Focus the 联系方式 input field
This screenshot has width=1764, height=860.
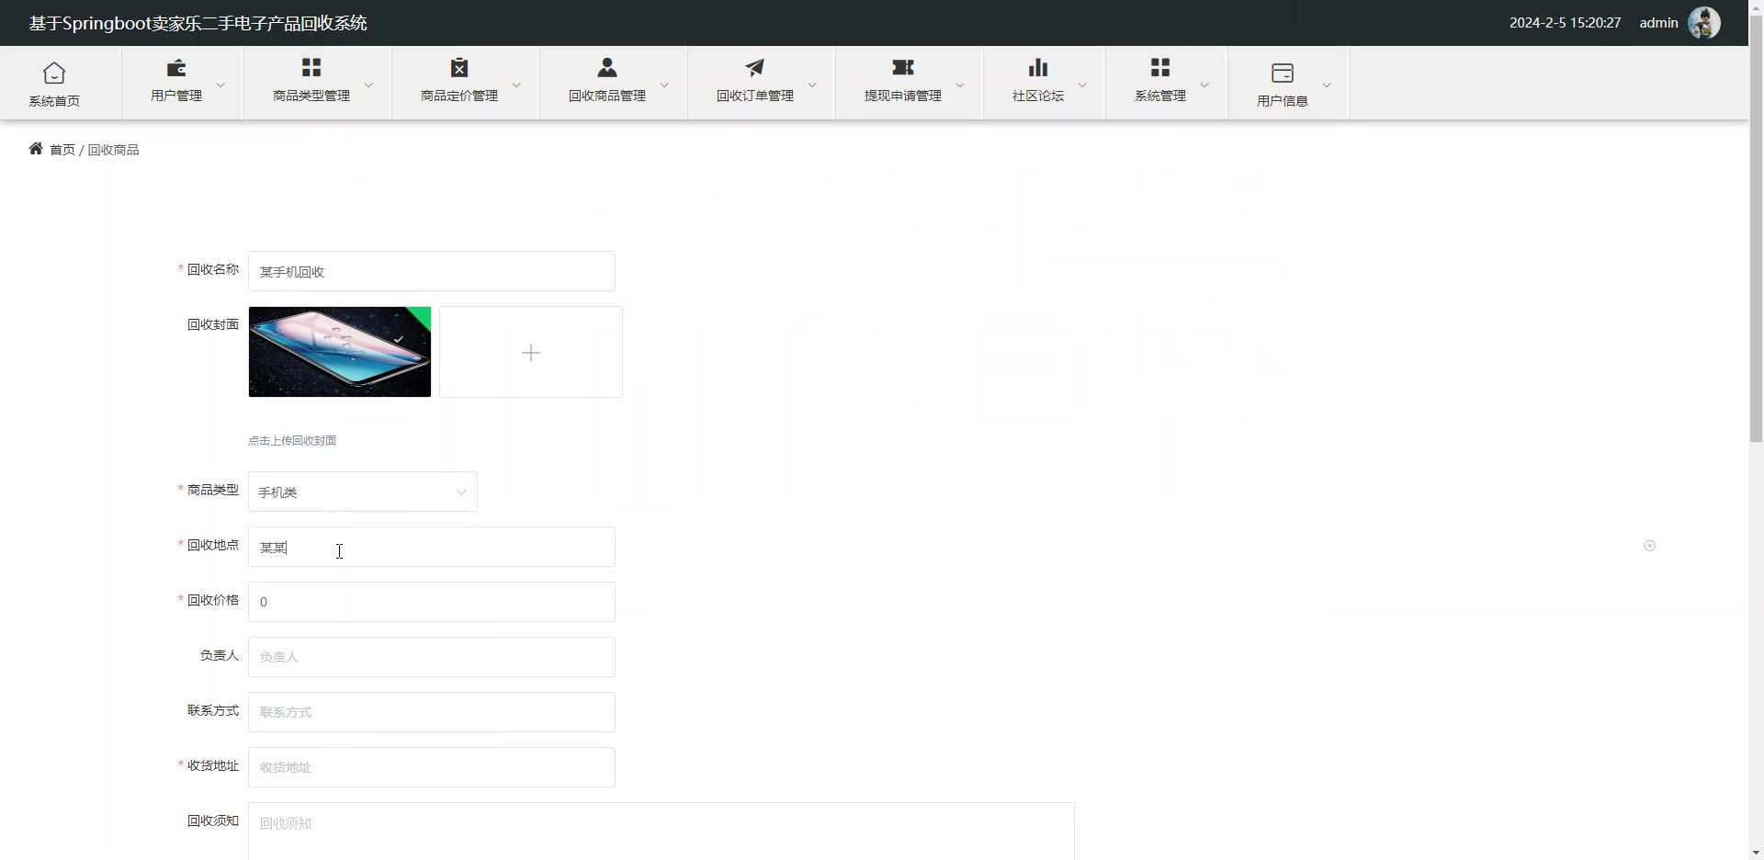tap(432, 712)
